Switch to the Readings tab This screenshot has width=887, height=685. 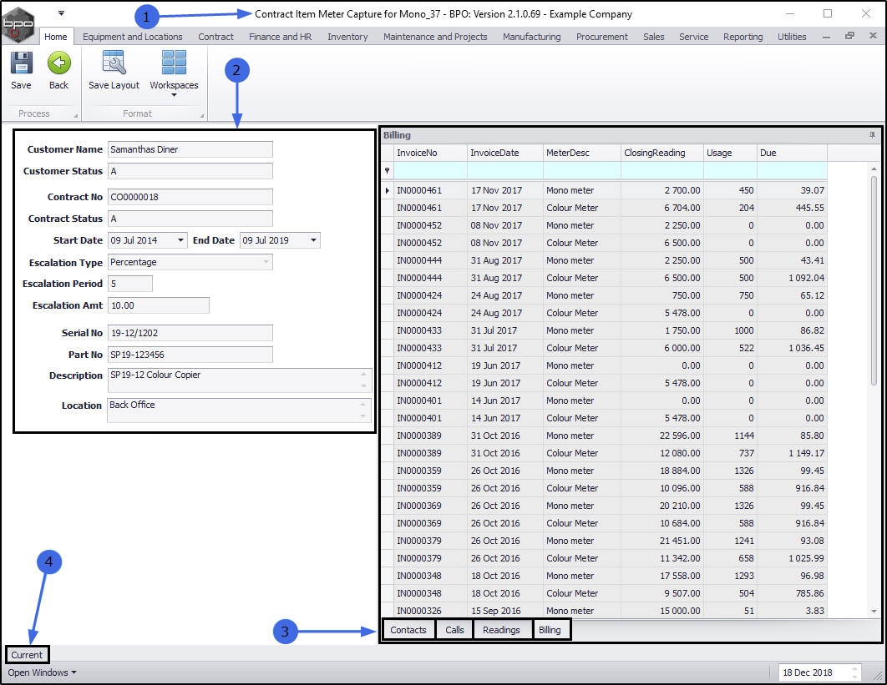[501, 630]
